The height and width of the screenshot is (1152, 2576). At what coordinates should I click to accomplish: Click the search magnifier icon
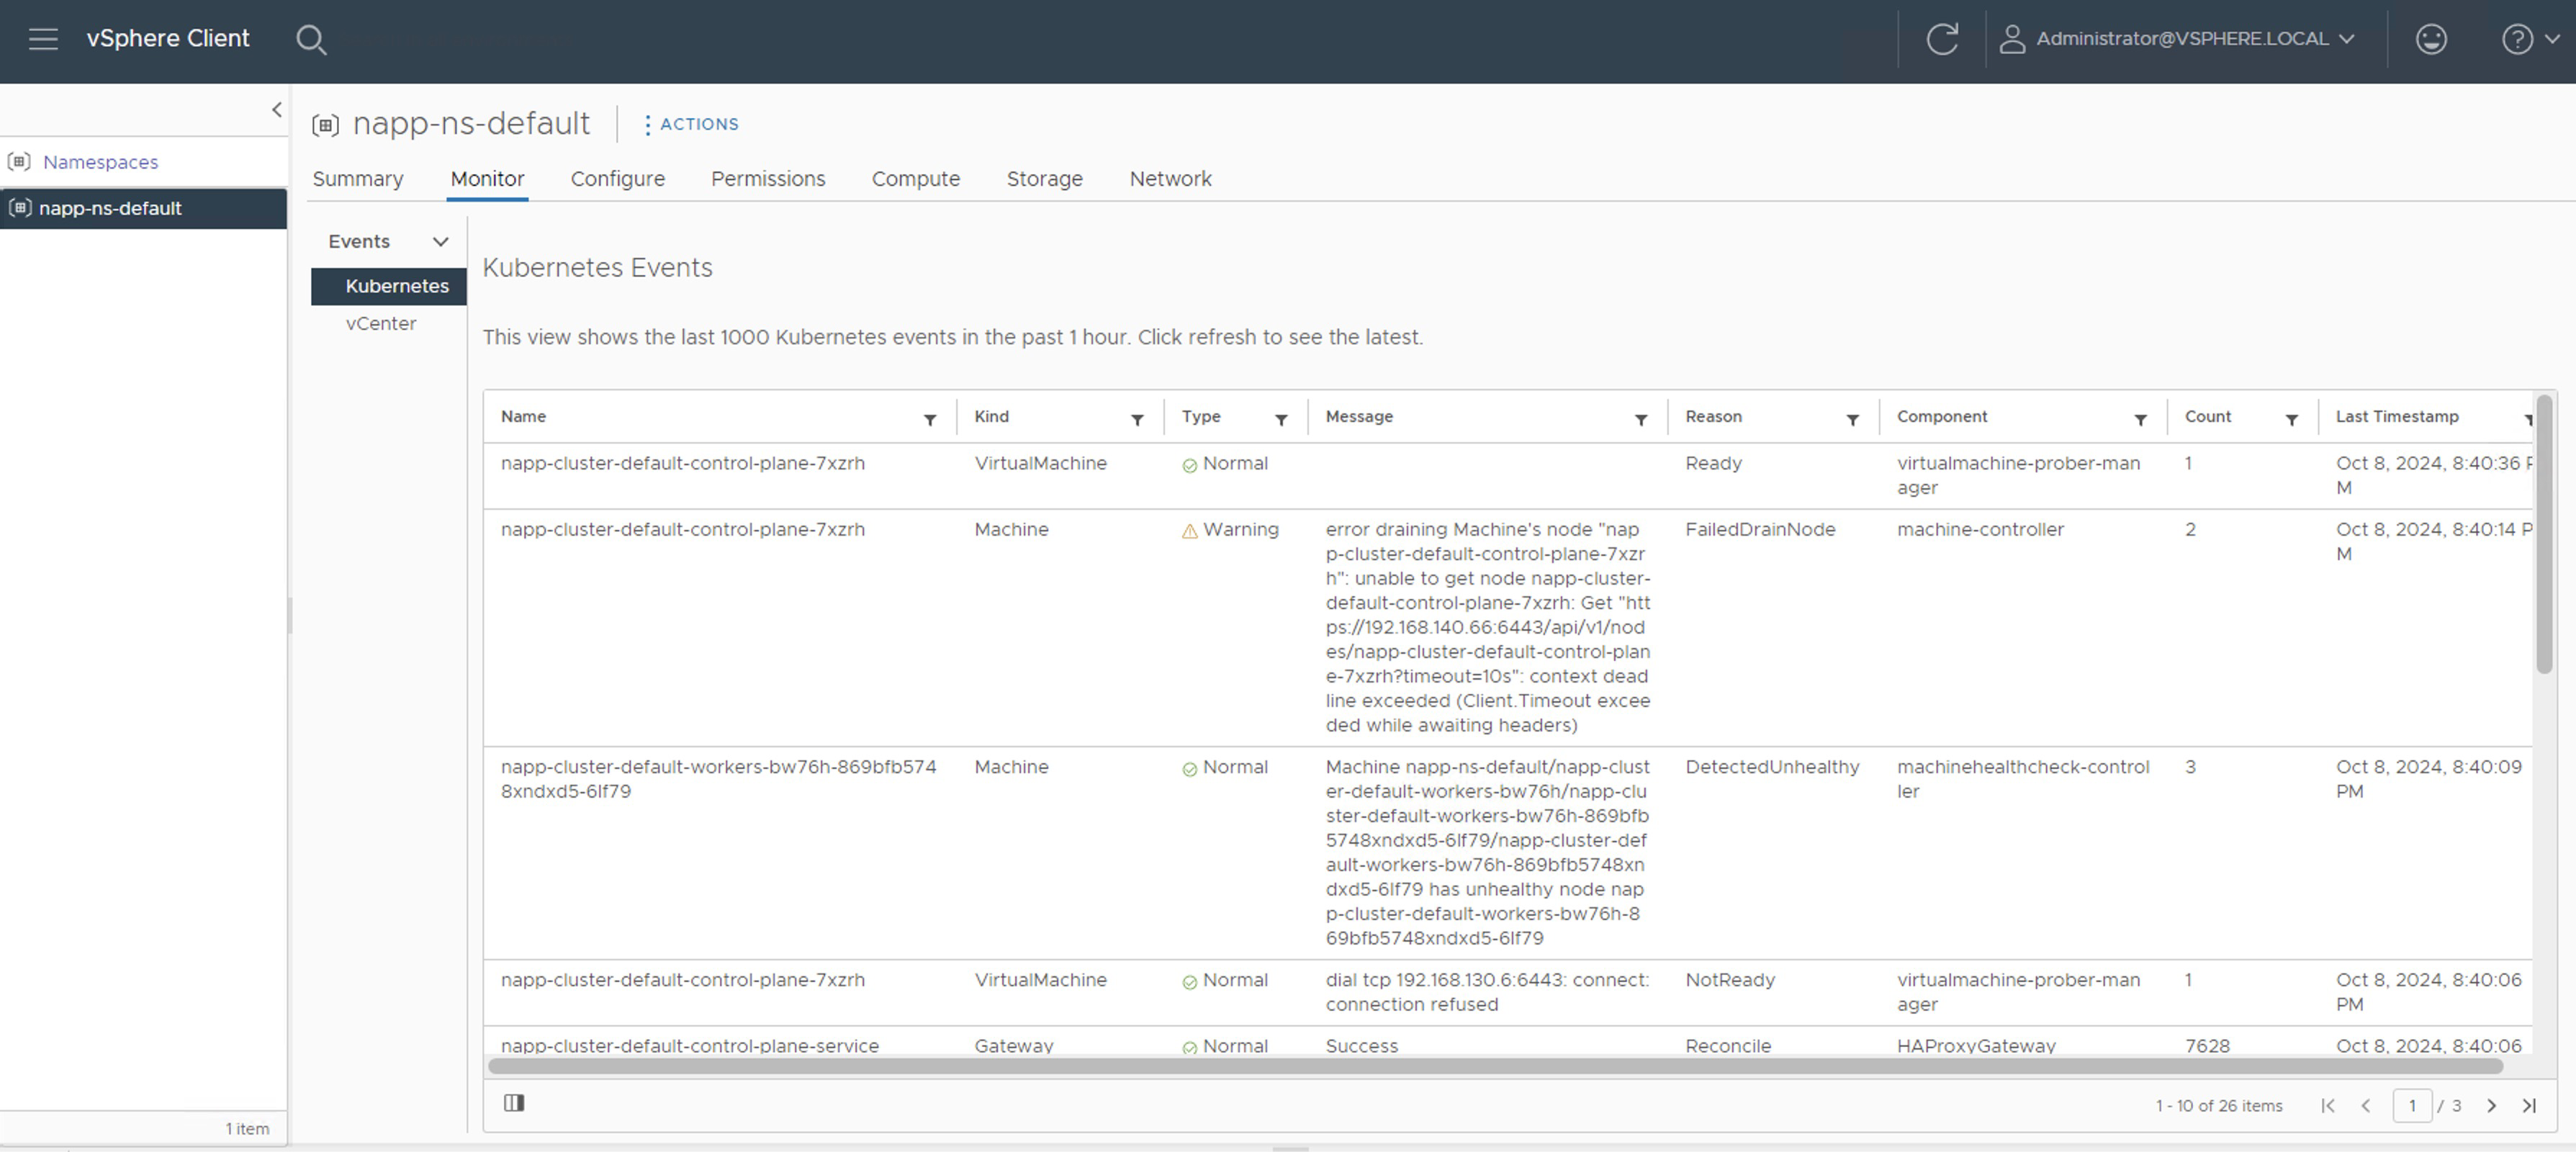pos(311,40)
